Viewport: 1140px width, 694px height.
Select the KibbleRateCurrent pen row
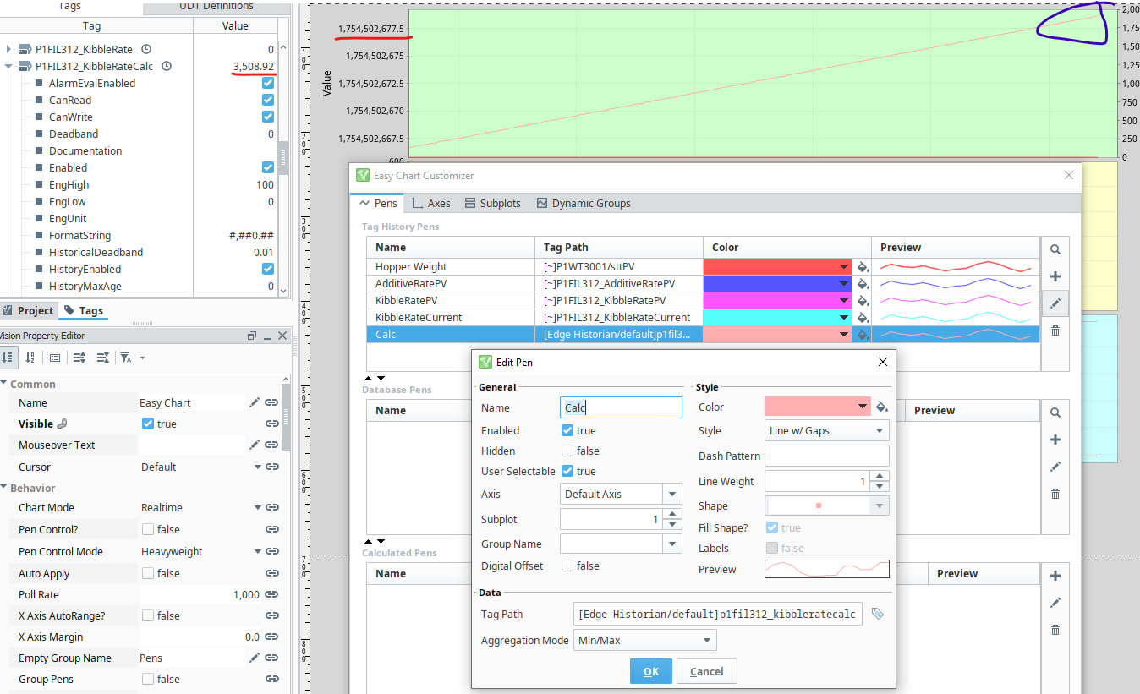703,317
